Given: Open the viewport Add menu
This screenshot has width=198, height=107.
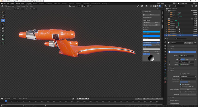Looking at the screenshot, I should [27, 6].
